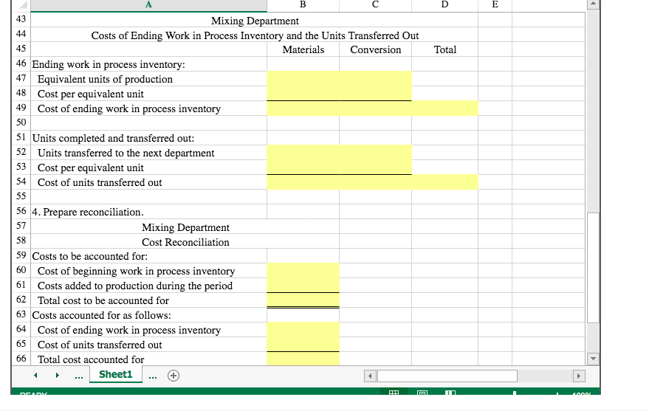The image size is (649, 414).
Task: Click the 'Costs to be accounted for:' cell
Action: point(148,256)
